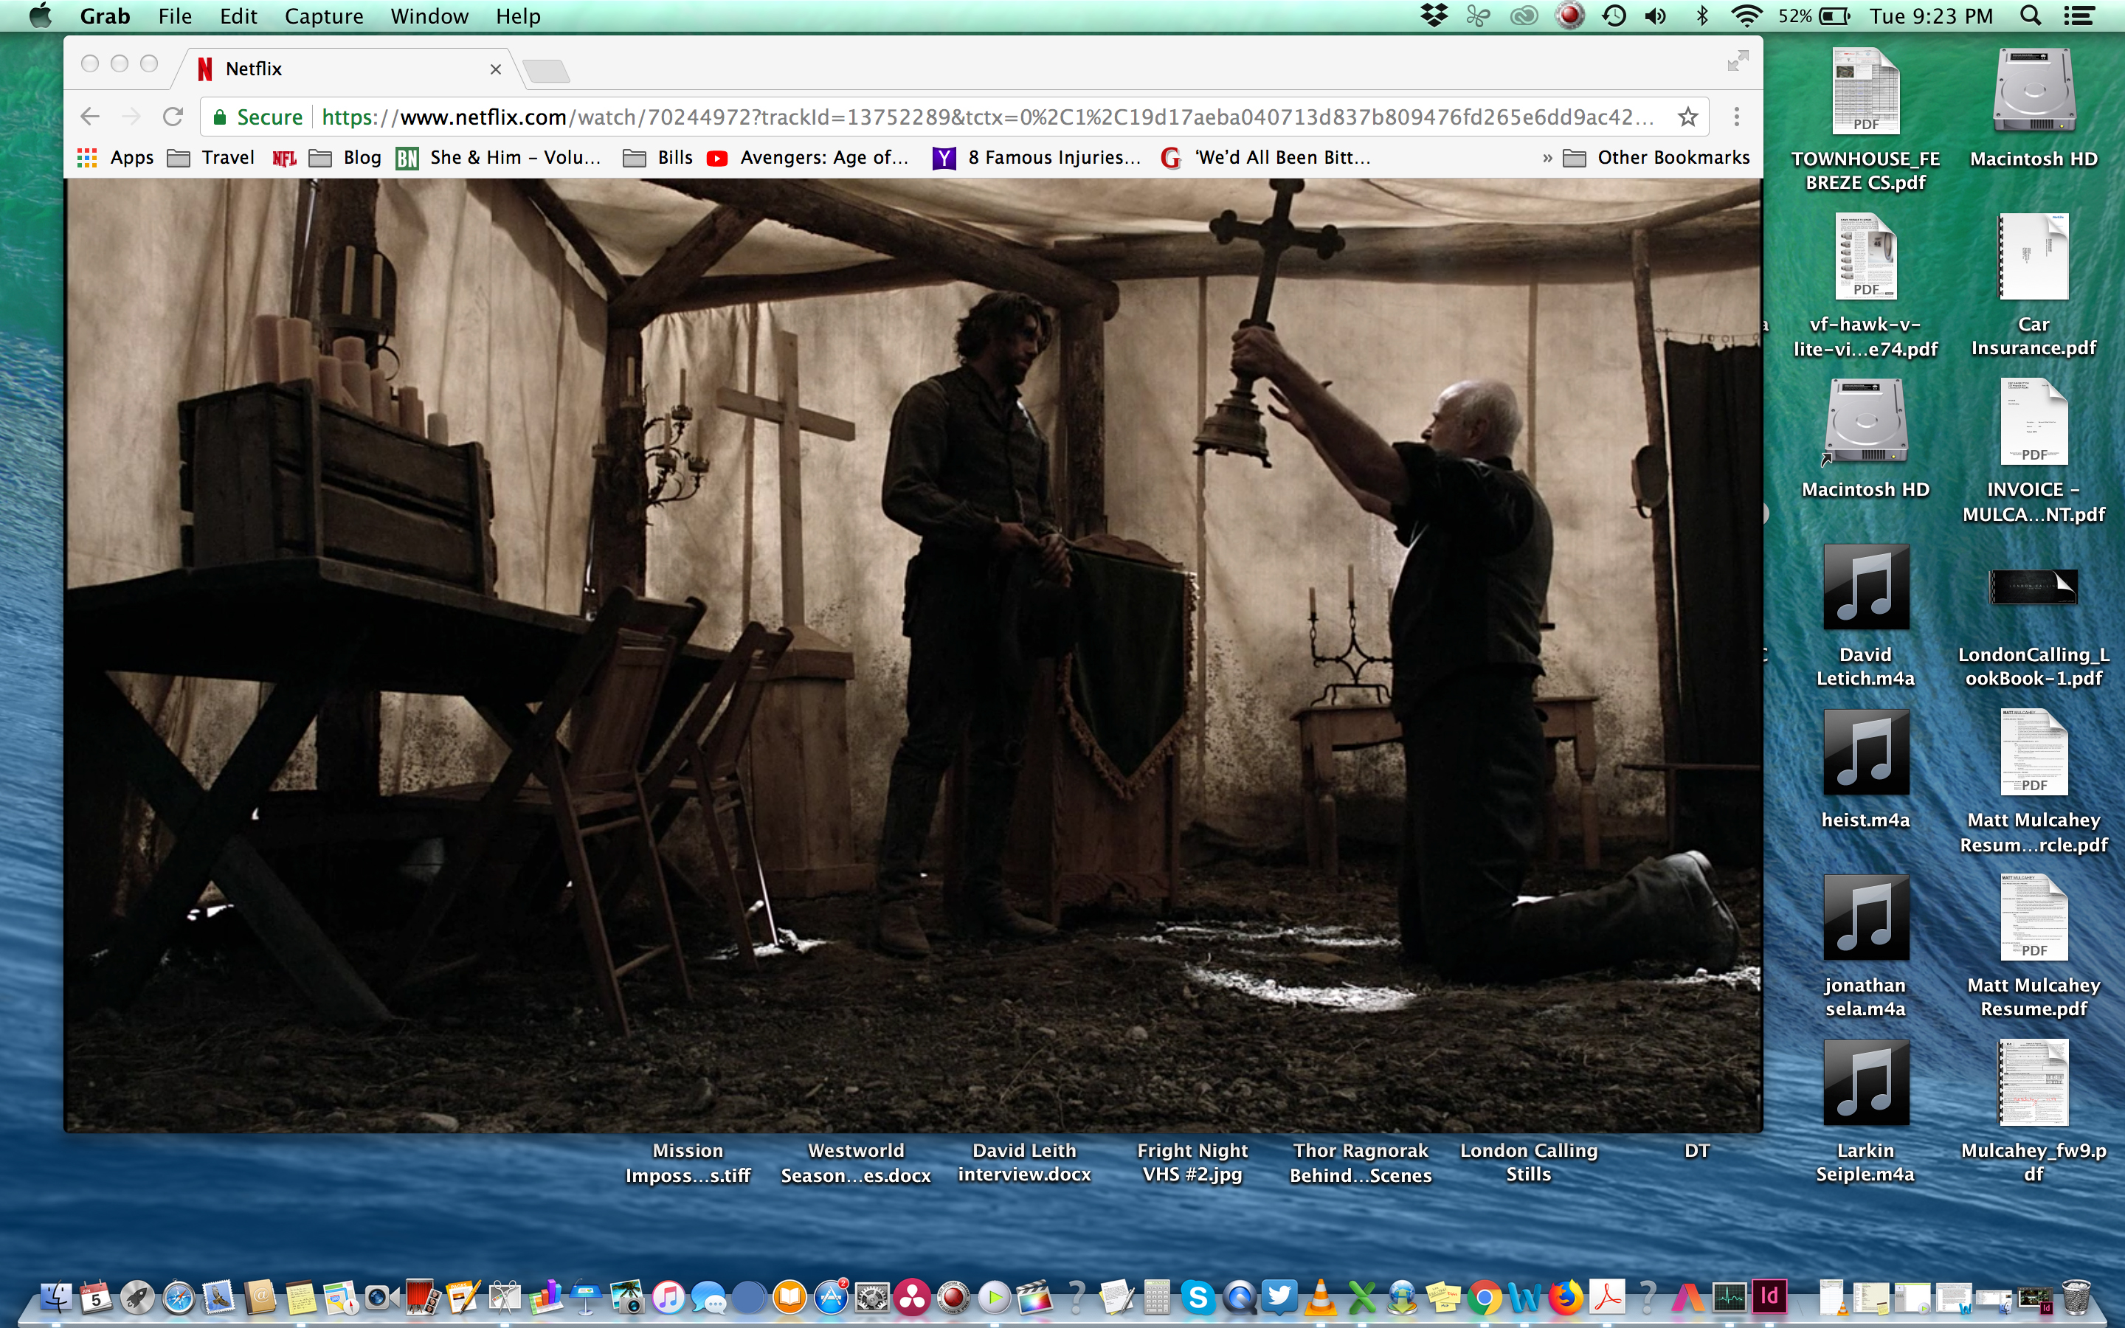The image size is (2125, 1328).
Task: Click the volume icon in menu bar
Action: (1655, 15)
